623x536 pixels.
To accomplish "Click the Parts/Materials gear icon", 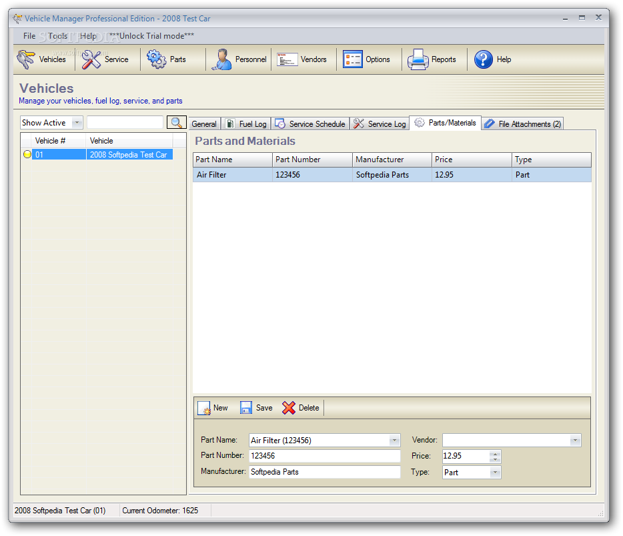I will point(419,122).
